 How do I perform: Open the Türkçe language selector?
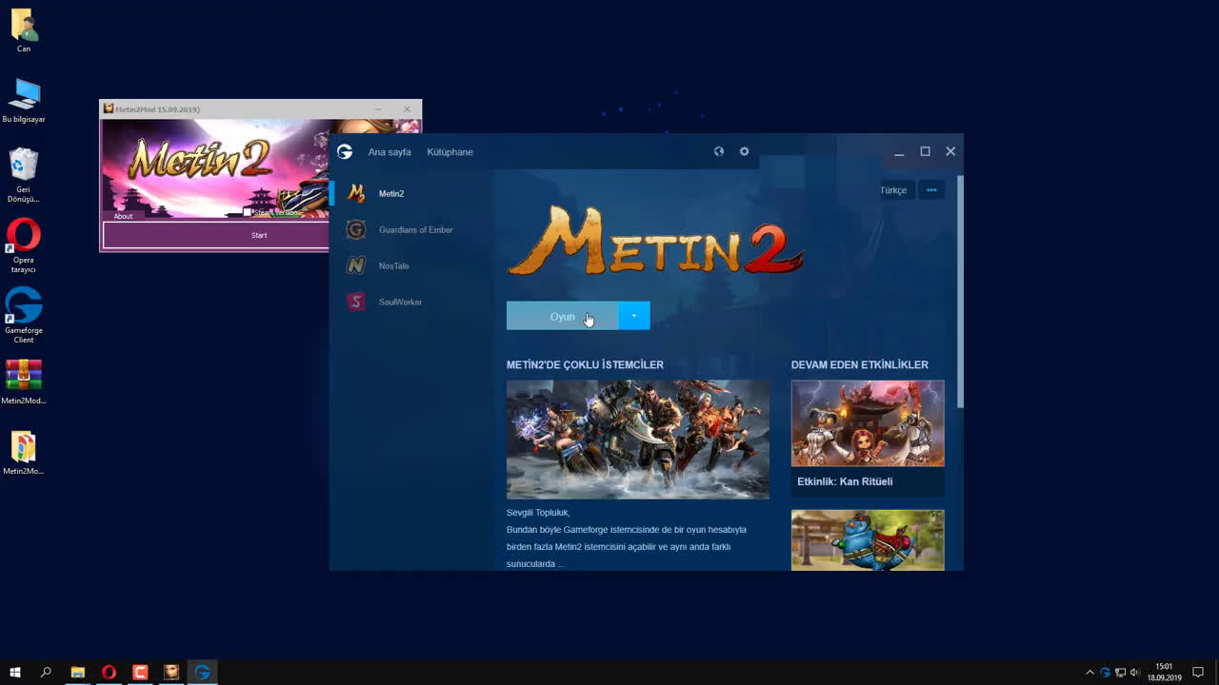point(892,190)
